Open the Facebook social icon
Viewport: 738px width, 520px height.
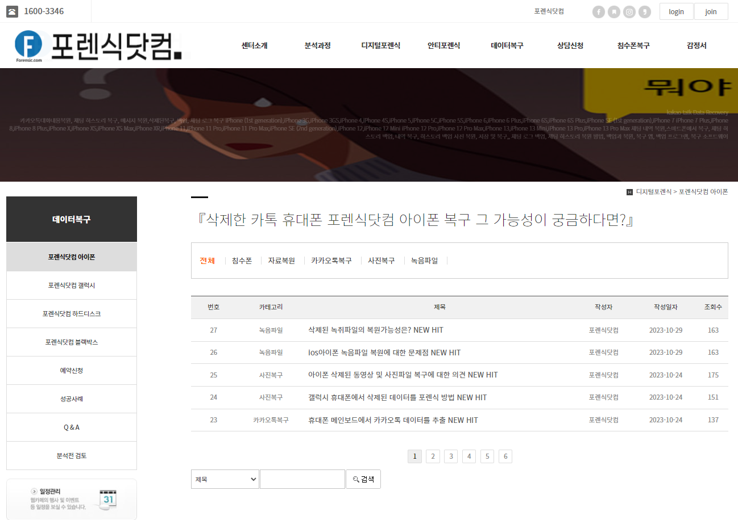click(598, 12)
